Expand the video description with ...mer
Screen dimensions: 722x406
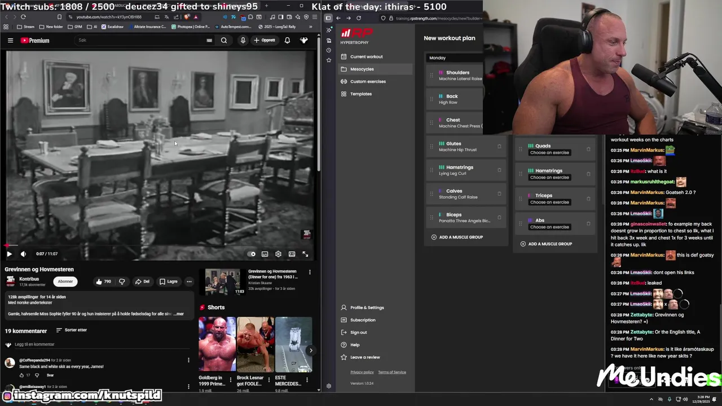[x=178, y=314]
